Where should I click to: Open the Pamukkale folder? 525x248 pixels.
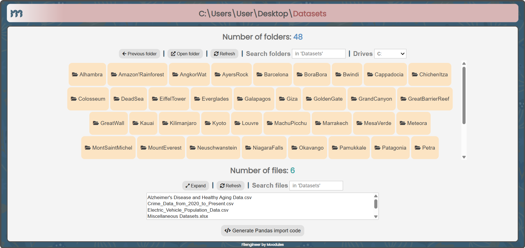tap(349, 148)
